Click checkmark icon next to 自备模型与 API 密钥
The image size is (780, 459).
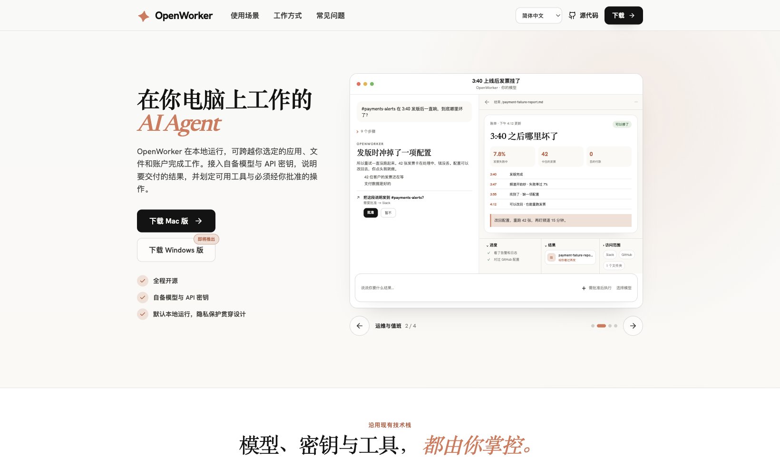pos(143,297)
